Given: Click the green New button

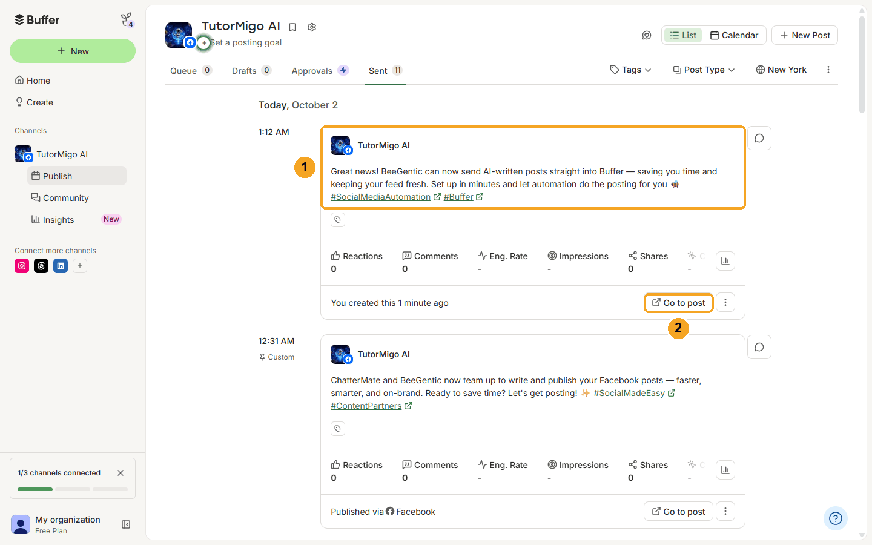Looking at the screenshot, I should tap(73, 51).
